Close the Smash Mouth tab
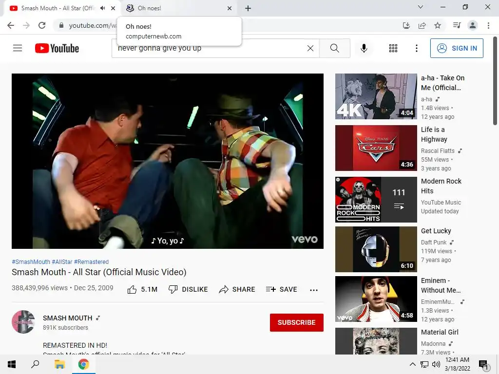This screenshot has height=374, width=499. tap(113, 8)
